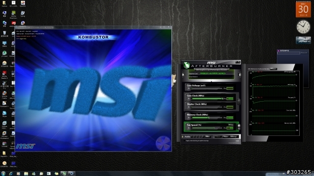Open Afterburner Settings button
This screenshot has width=314, height=176.
[x=234, y=137]
